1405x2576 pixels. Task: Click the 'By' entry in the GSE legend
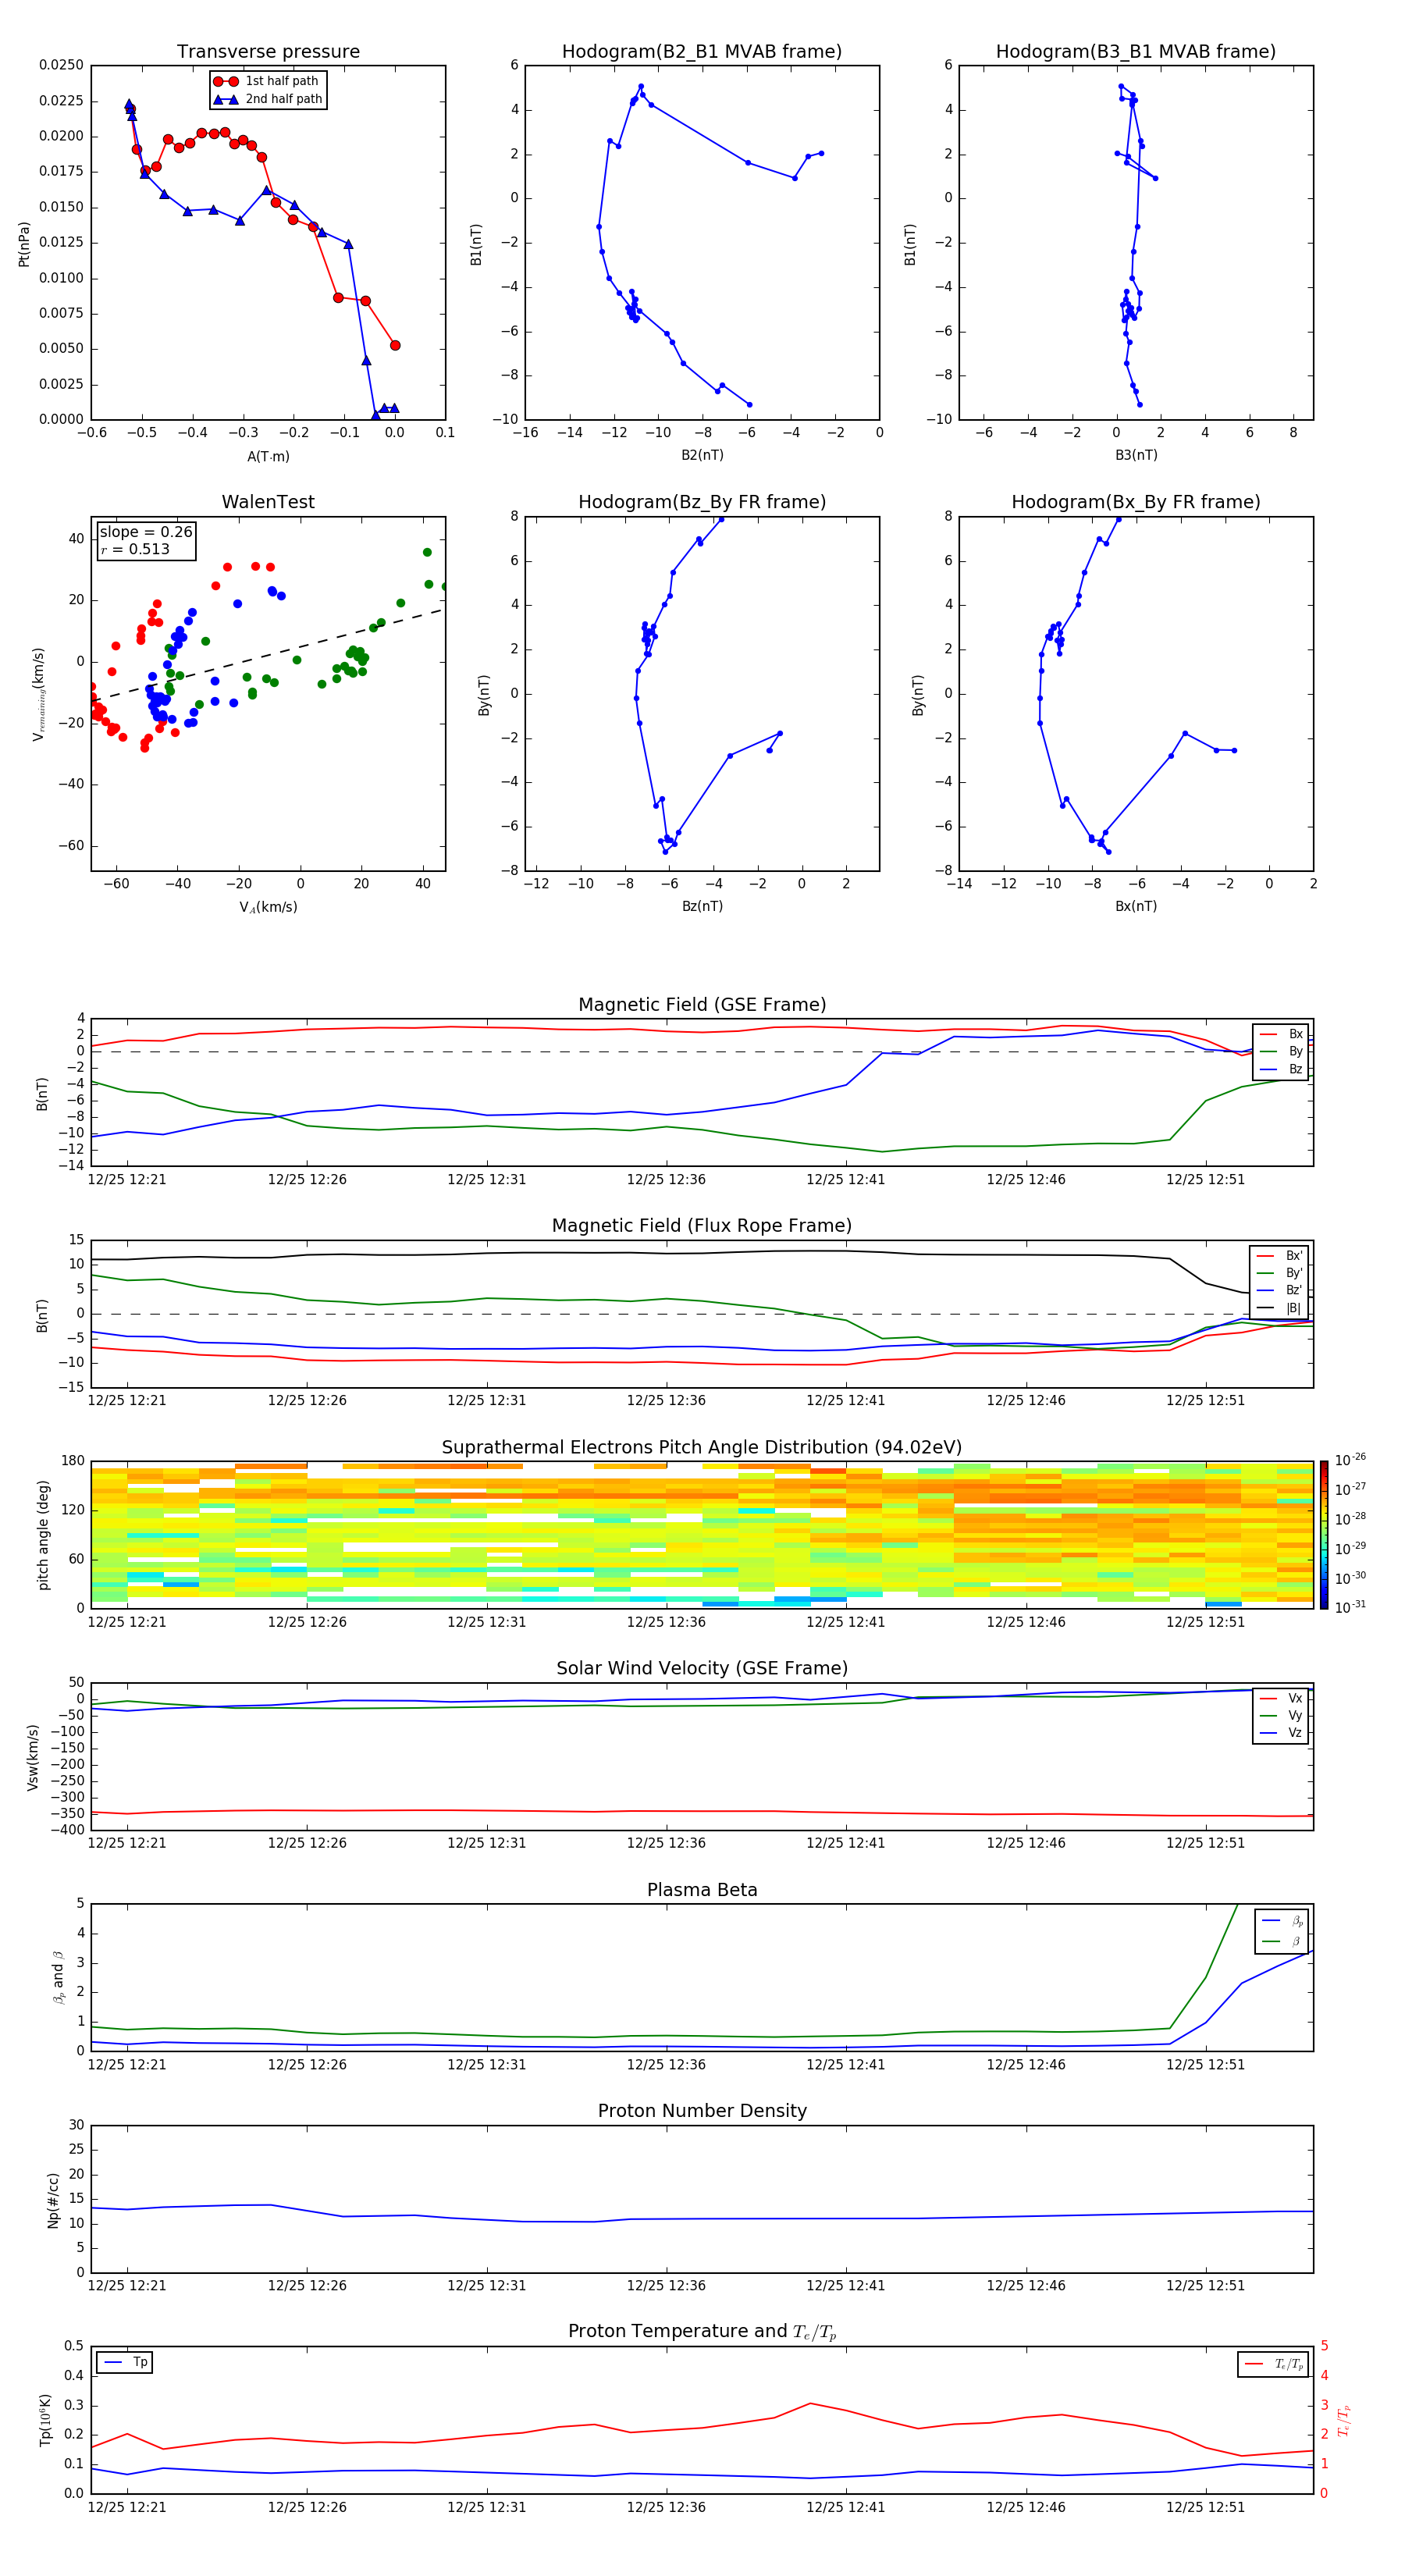pyautogui.click(x=1281, y=1051)
